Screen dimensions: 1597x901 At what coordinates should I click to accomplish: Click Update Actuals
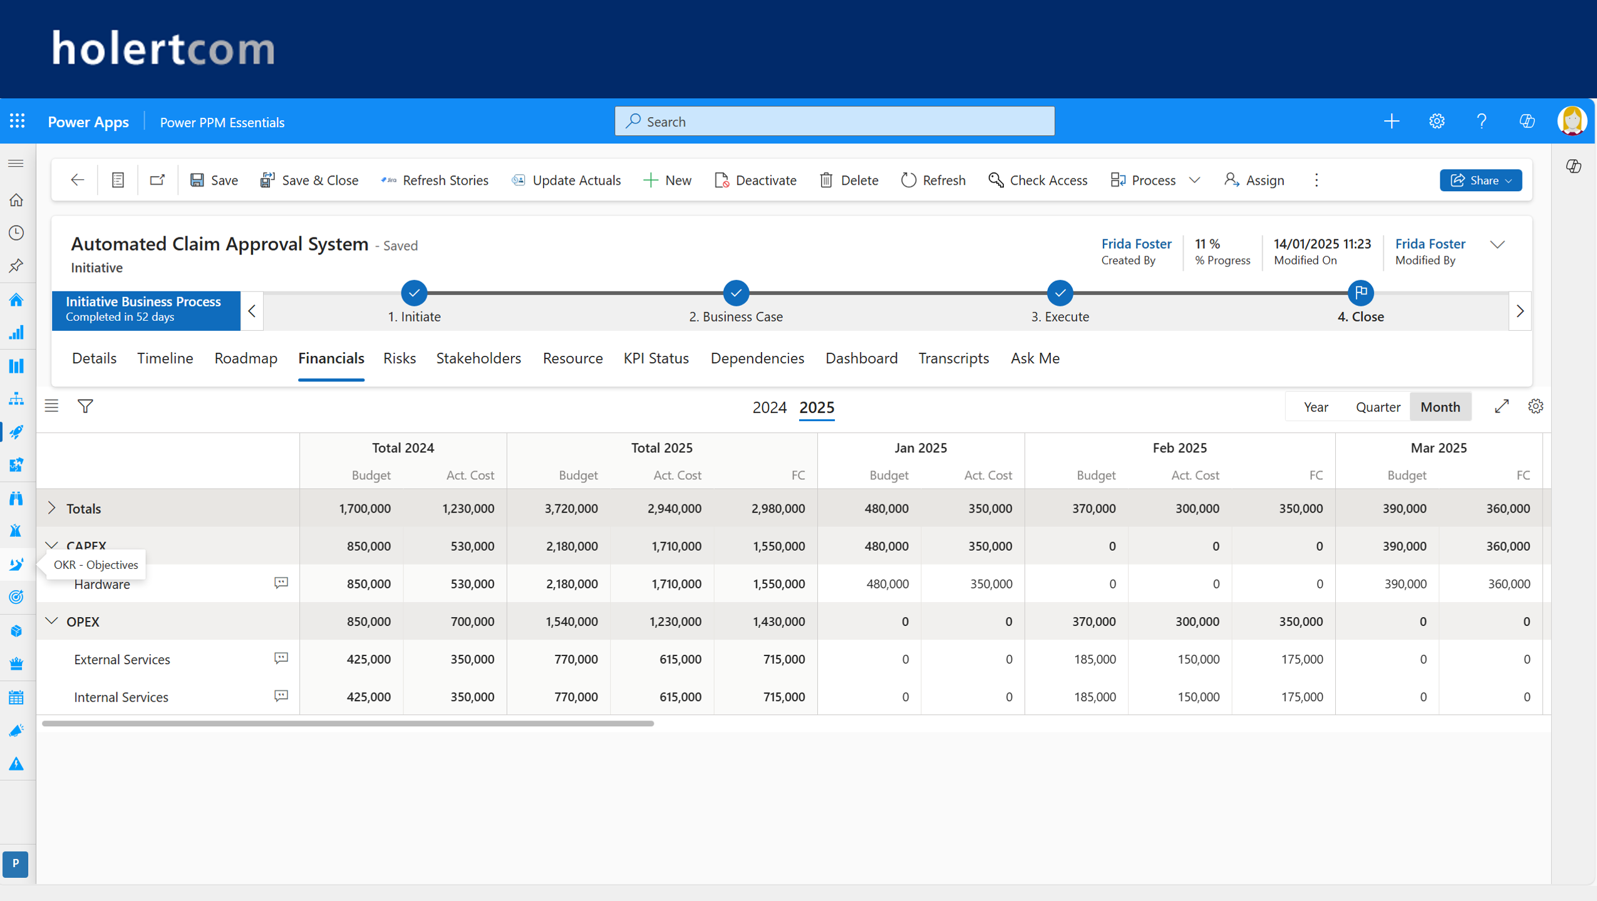click(x=566, y=180)
